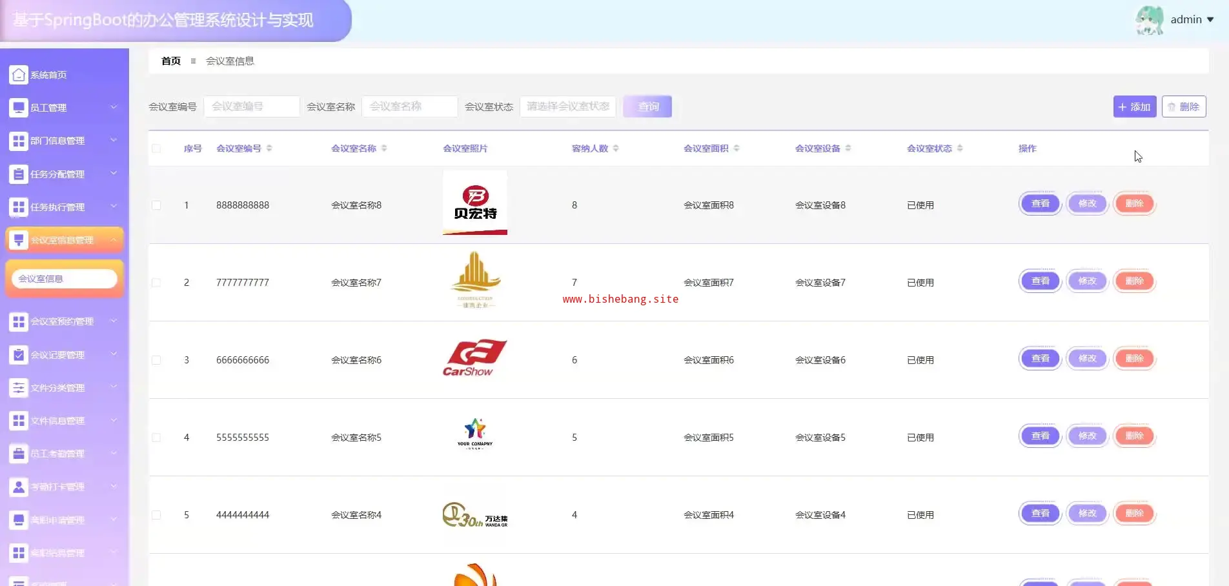The height and width of the screenshot is (586, 1229).
Task: Sort table by 会议室状态 column arrows
Action: tap(960, 148)
